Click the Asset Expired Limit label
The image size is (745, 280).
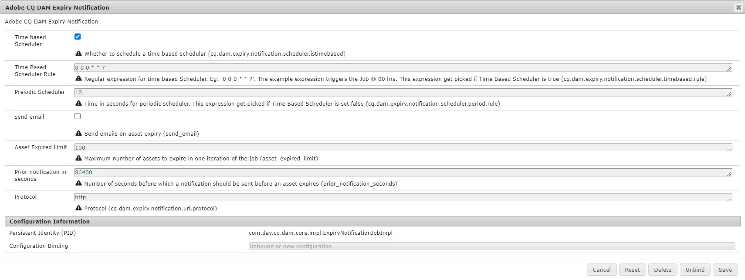coord(41,147)
